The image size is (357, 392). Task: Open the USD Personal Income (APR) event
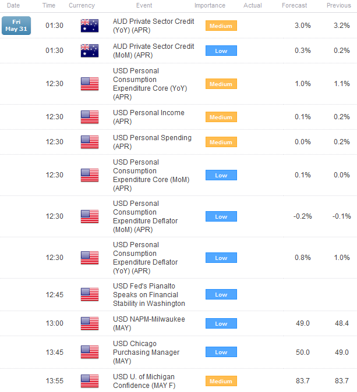(x=149, y=117)
